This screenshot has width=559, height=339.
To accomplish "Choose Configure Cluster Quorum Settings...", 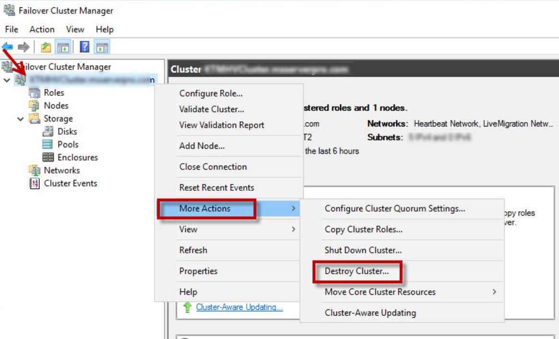I will click(402, 209).
